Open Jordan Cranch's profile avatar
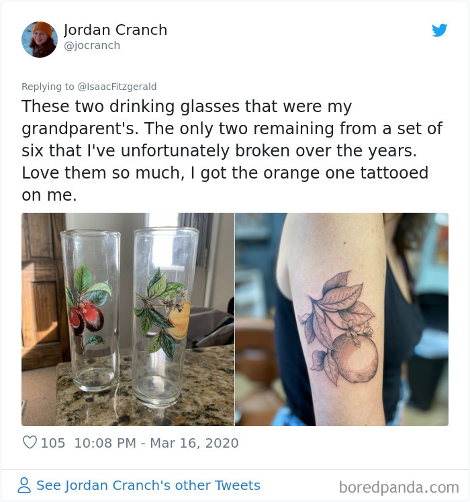Viewport: 470px width, 502px height. coord(39,39)
